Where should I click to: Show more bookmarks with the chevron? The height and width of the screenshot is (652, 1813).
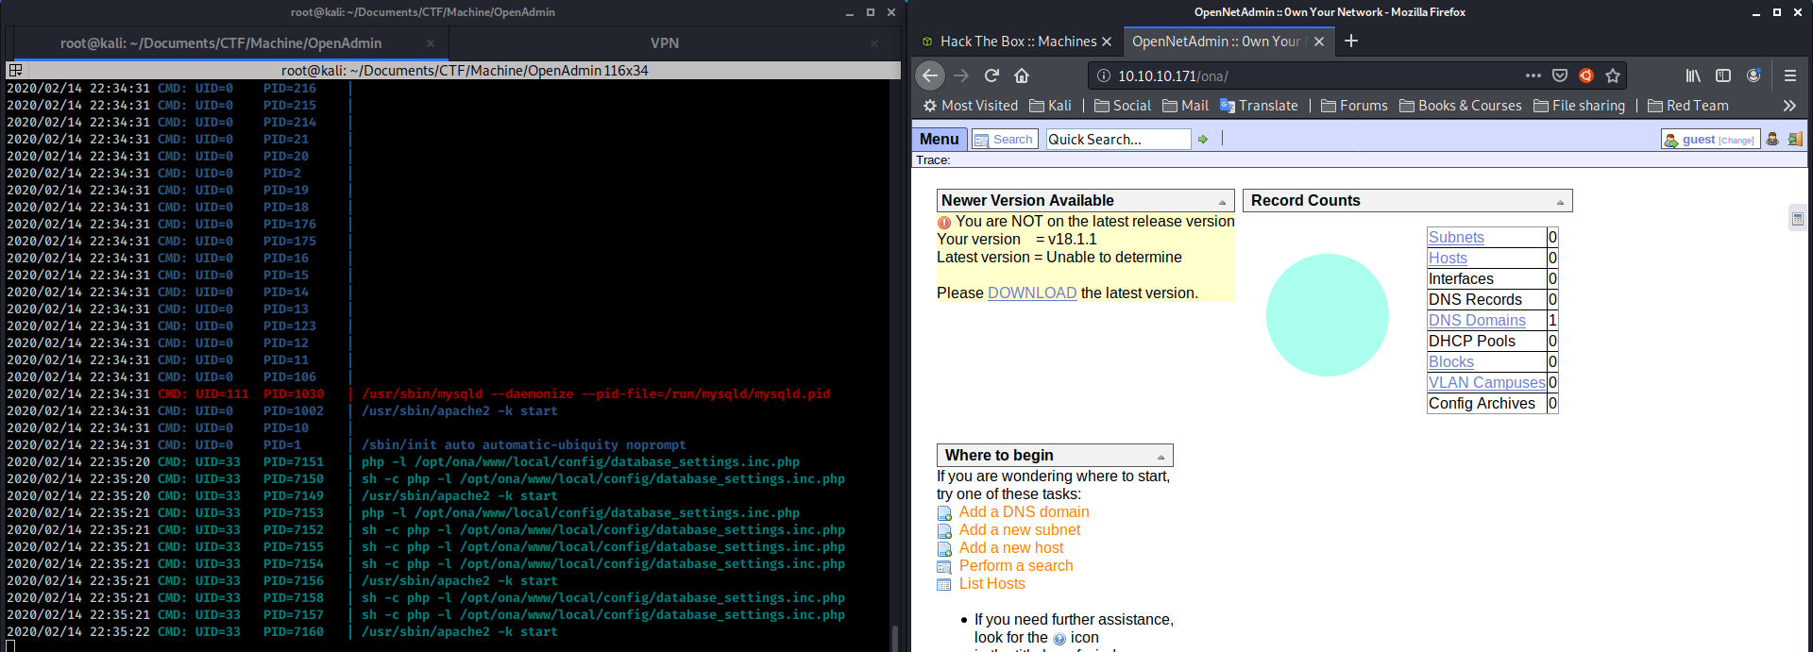pyautogui.click(x=1788, y=106)
